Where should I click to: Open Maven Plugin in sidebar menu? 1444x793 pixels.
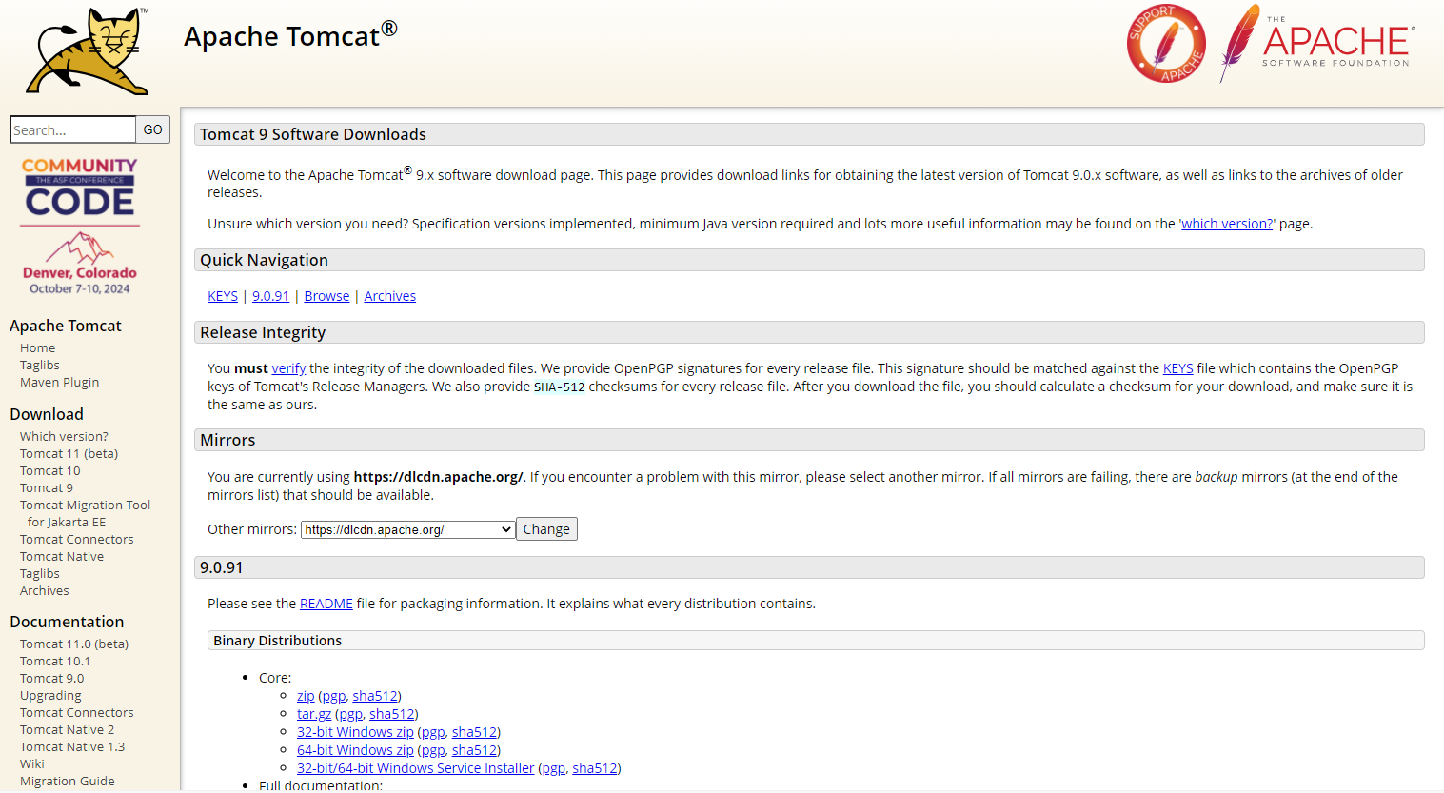tap(59, 383)
